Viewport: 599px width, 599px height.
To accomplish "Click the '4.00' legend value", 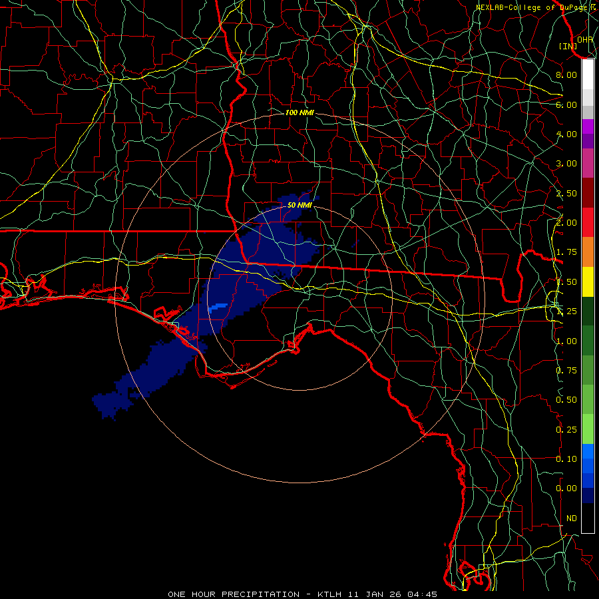I will pos(566,134).
